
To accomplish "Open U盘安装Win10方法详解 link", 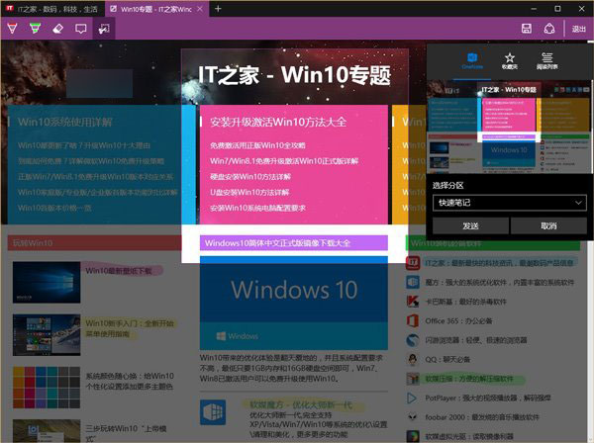I will [249, 192].
